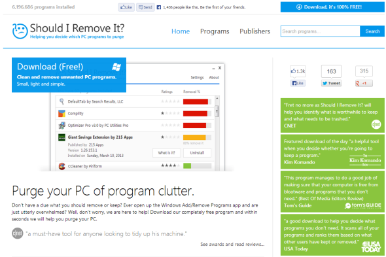Click the Download (Free!) banner

click(x=69, y=75)
